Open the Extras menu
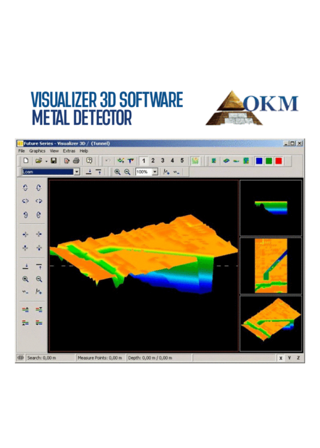Viewport: 320px width, 448px height. point(69,151)
